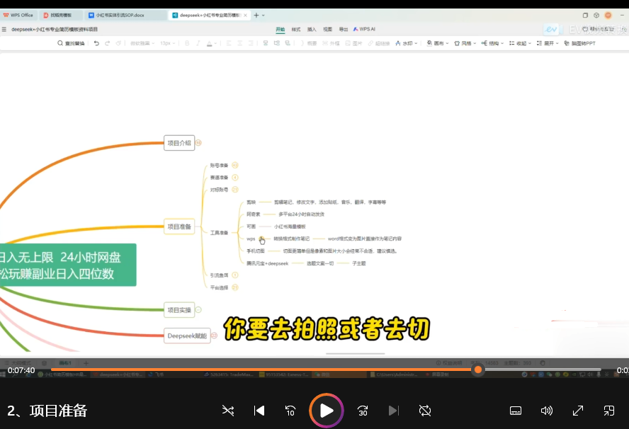
Task: Open the font name dropdown
Action: click(142, 43)
